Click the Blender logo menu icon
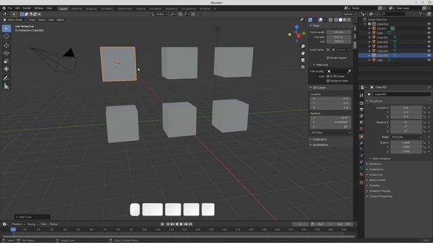Viewport: 433px width, 243px height. [4, 8]
